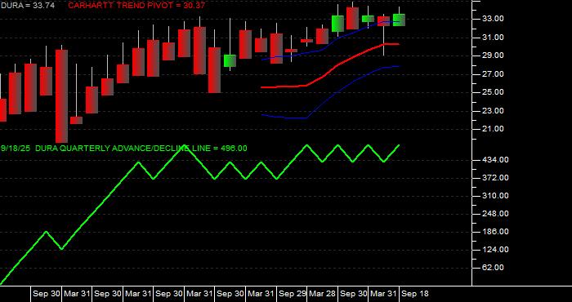Click the Mar 28 date label
This screenshot has width=572, height=302.
click(323, 294)
